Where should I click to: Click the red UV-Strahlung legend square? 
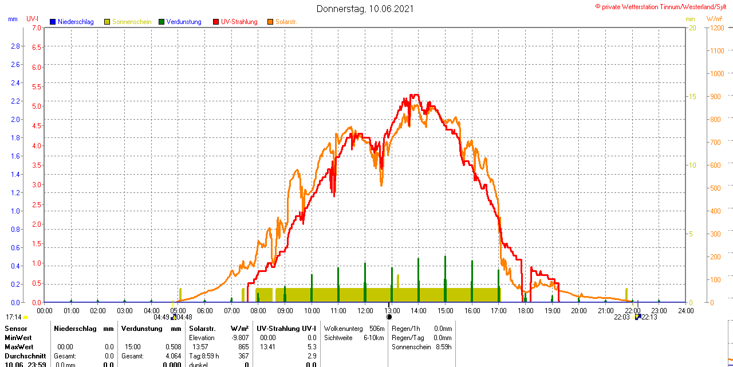coord(216,22)
